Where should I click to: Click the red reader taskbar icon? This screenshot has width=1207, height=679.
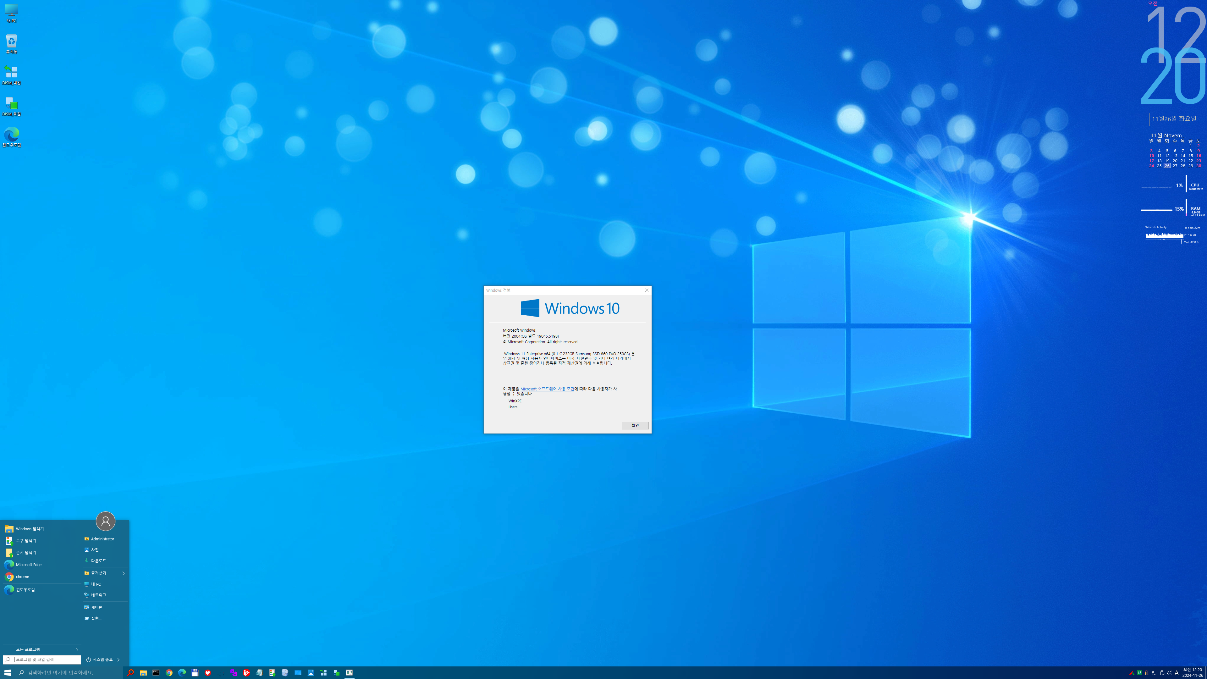tap(246, 672)
